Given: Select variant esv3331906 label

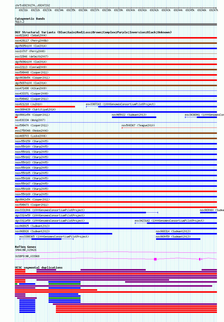Looking at the screenshot, I should click(x=50, y=210).
